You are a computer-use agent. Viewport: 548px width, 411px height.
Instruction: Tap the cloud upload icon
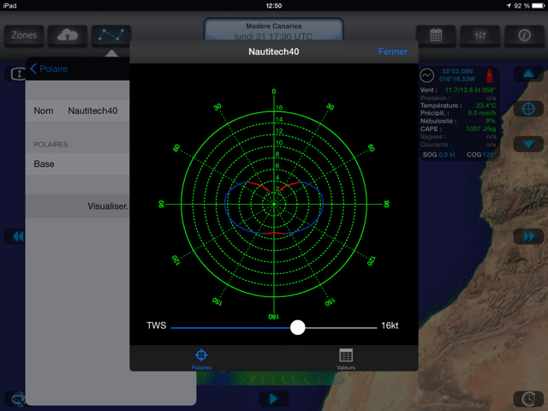[68, 35]
